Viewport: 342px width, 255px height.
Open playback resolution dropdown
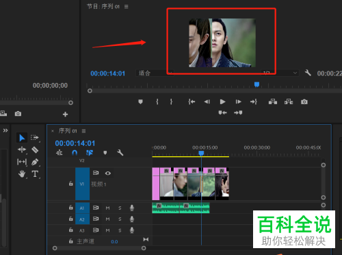[280, 73]
